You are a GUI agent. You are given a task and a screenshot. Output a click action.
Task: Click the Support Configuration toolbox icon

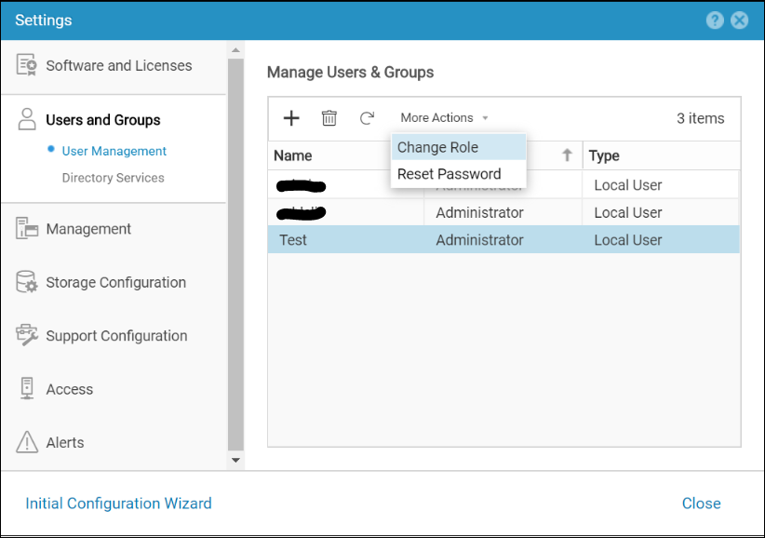pyautogui.click(x=27, y=336)
